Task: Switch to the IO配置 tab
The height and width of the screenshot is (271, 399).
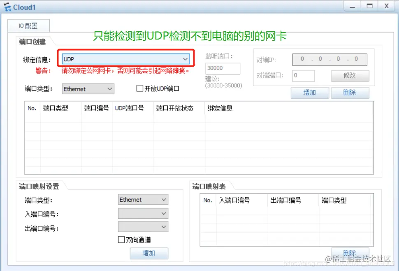Action: [x=29, y=25]
